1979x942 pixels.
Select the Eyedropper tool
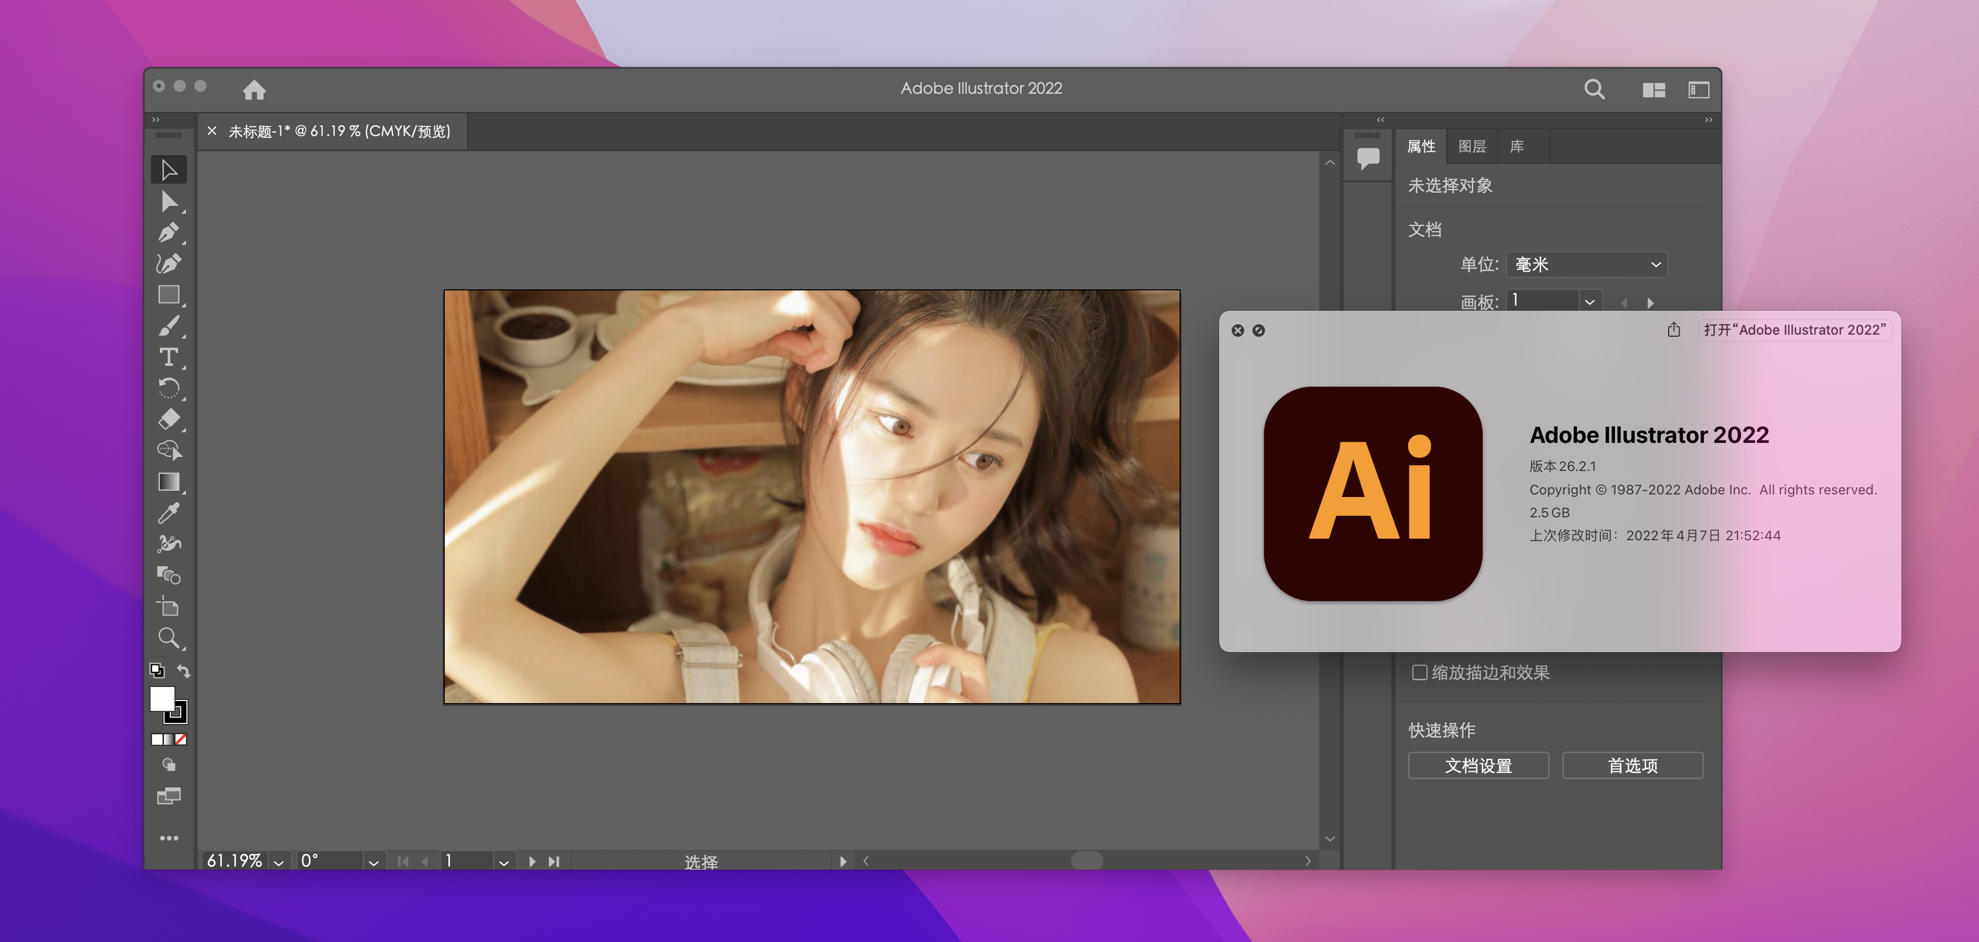tap(168, 513)
